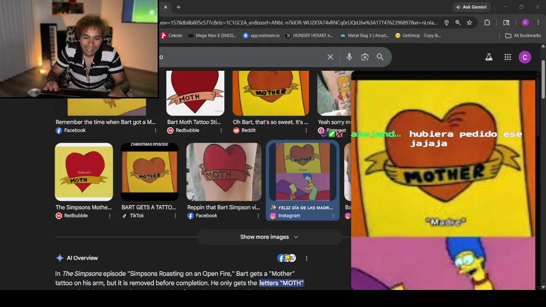Click the Ask Gemini button

point(471,7)
